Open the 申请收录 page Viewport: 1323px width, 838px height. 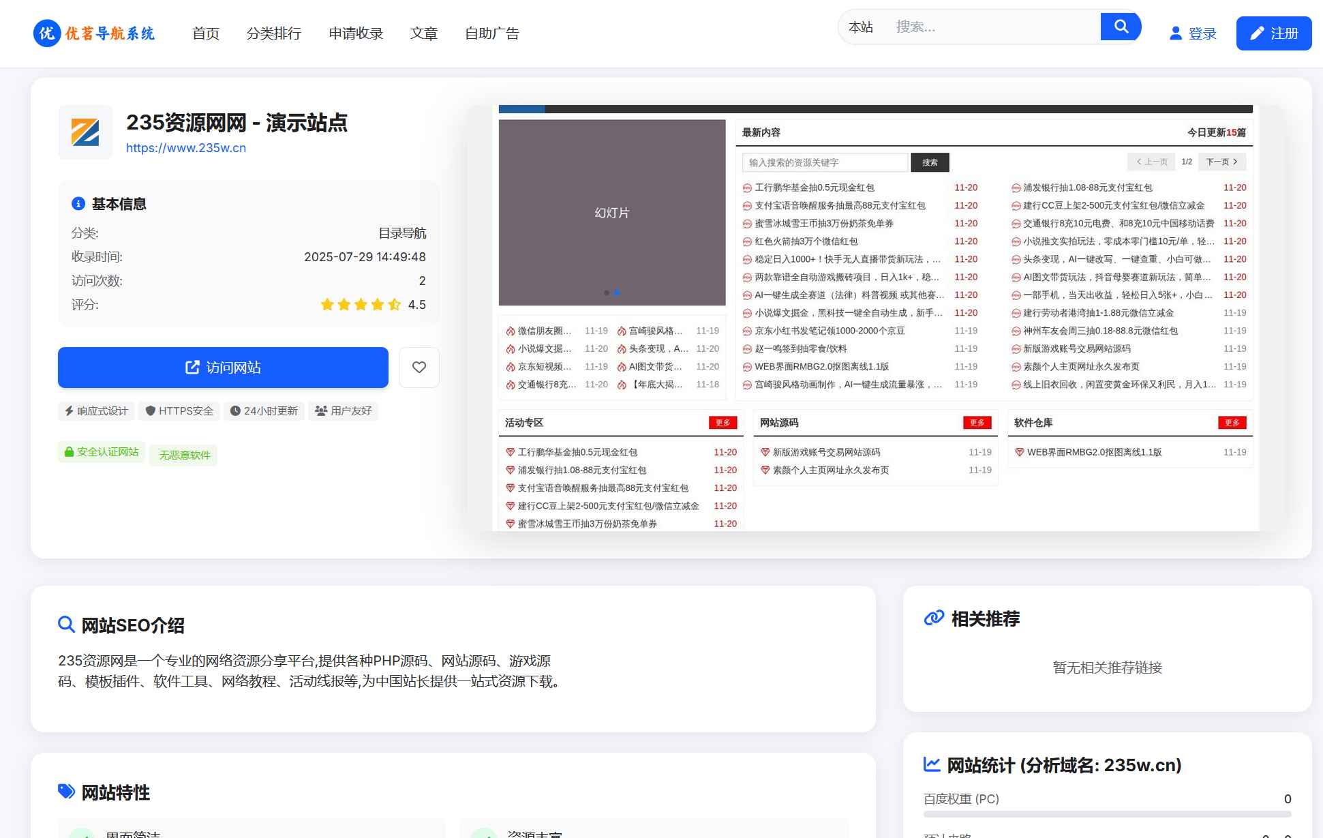pos(356,33)
